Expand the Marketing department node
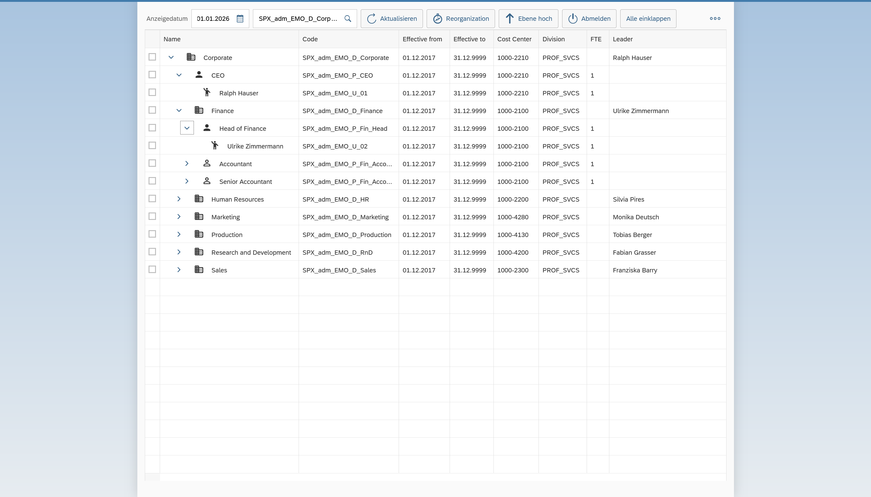 (x=179, y=217)
